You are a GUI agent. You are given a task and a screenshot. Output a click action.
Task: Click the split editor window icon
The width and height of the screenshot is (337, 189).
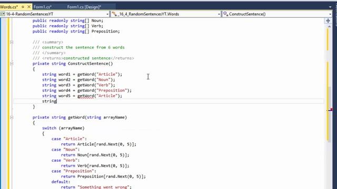(328, 21)
